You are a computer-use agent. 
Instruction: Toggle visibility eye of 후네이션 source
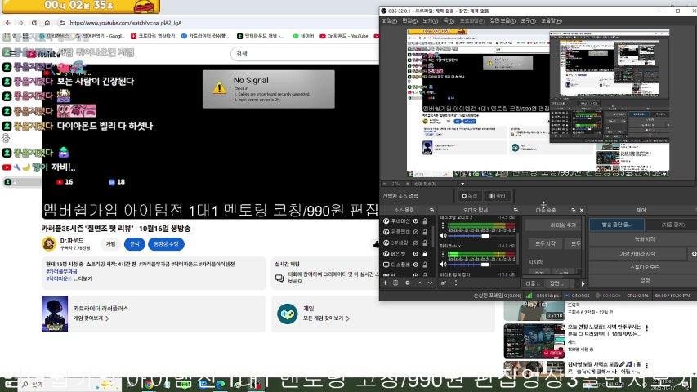point(415,220)
